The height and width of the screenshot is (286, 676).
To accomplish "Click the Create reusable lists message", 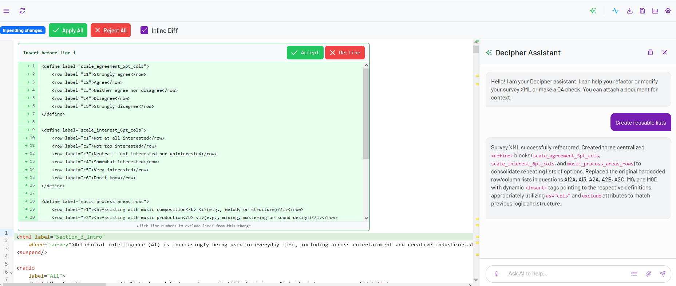I will pos(641,122).
